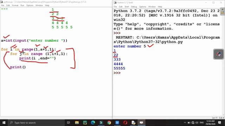Click the volume tray icon

pyautogui.click(x=197, y=122)
